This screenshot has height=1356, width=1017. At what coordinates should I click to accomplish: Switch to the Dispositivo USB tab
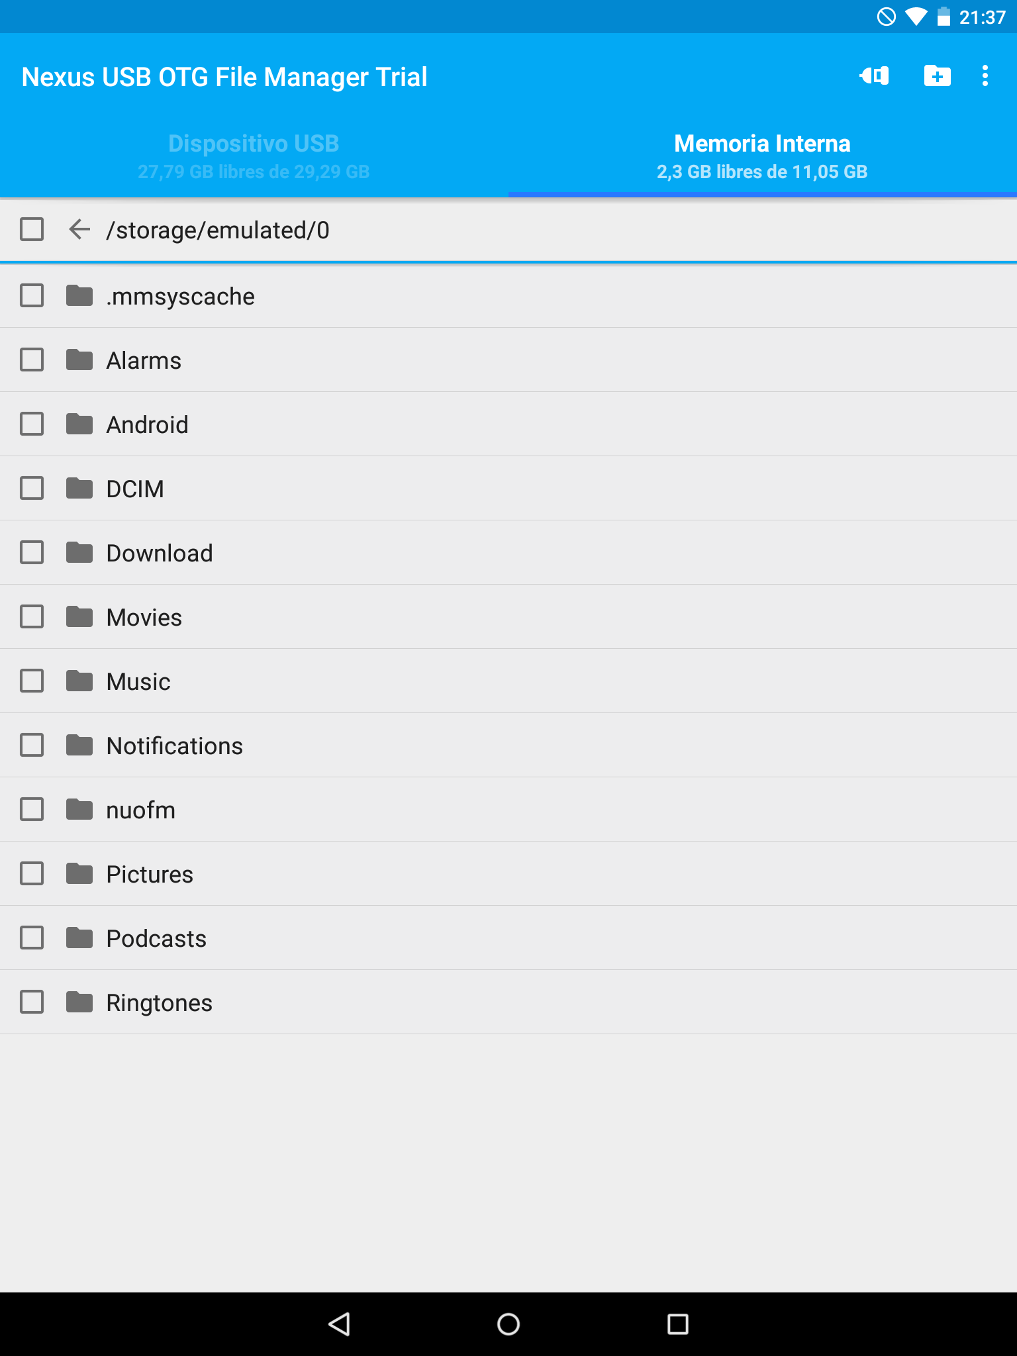[254, 157]
